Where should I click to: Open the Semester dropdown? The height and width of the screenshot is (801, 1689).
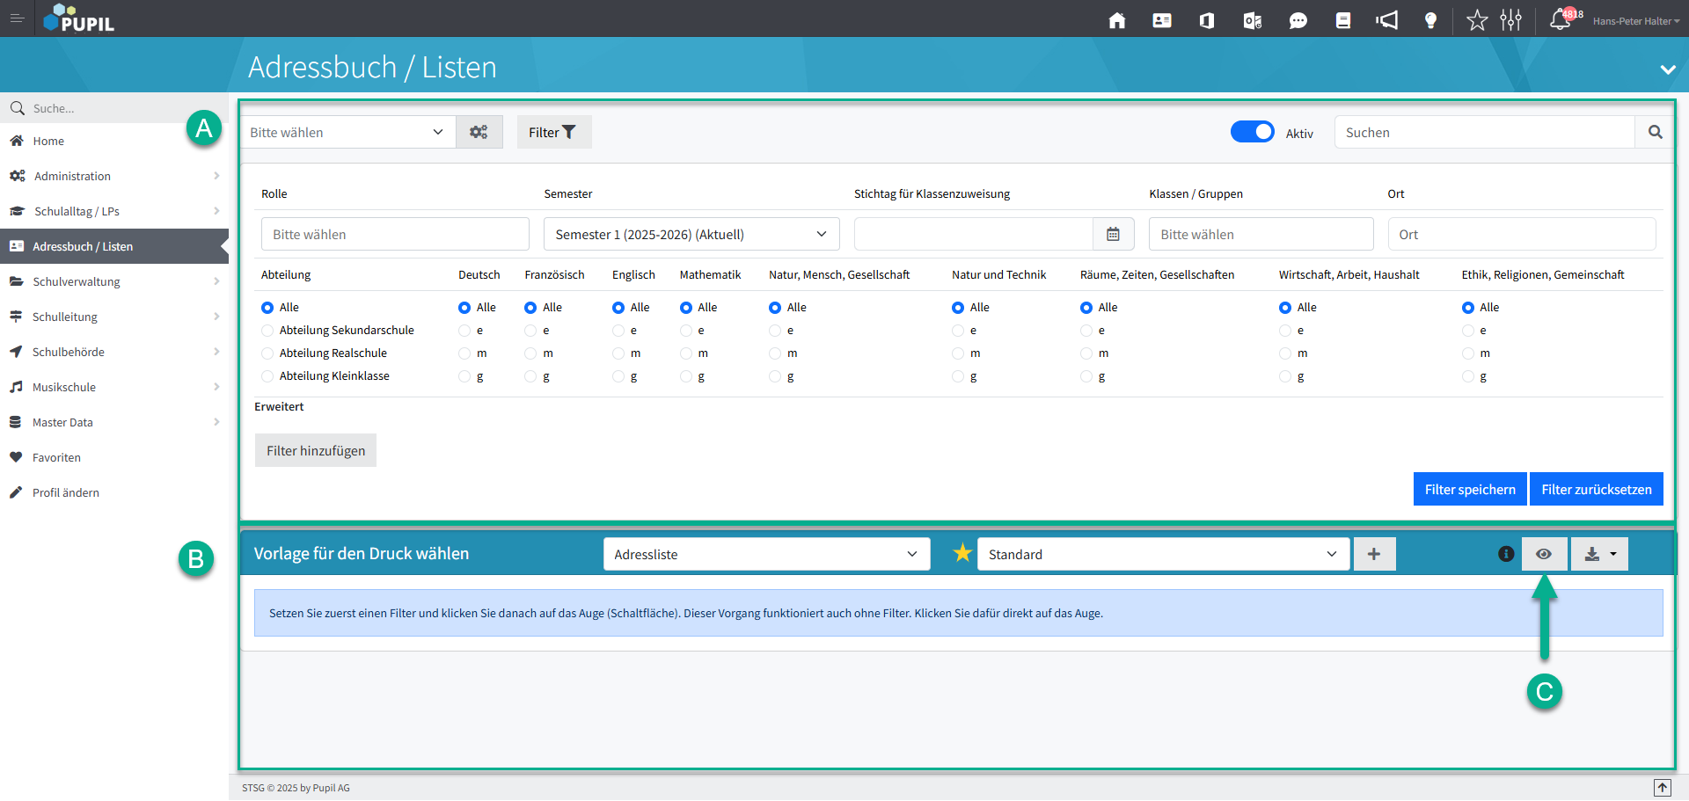[x=691, y=234]
